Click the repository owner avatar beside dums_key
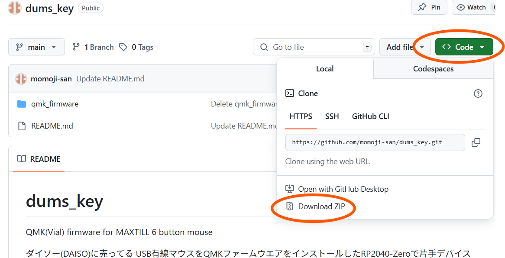Screen dimensions: 505x258 [14, 8]
